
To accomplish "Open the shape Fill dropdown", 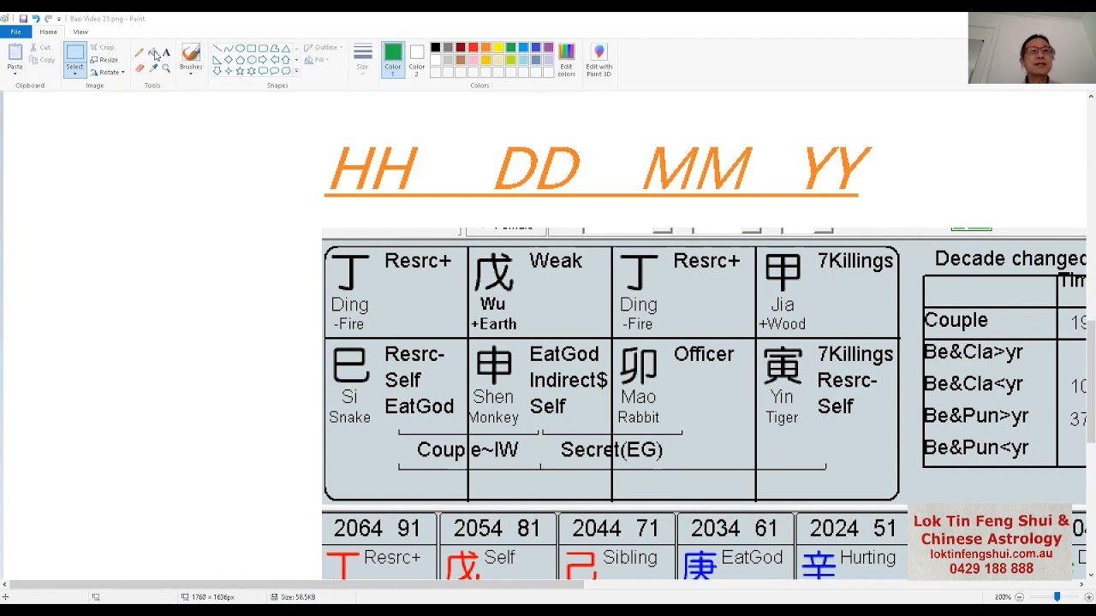I will click(316, 60).
